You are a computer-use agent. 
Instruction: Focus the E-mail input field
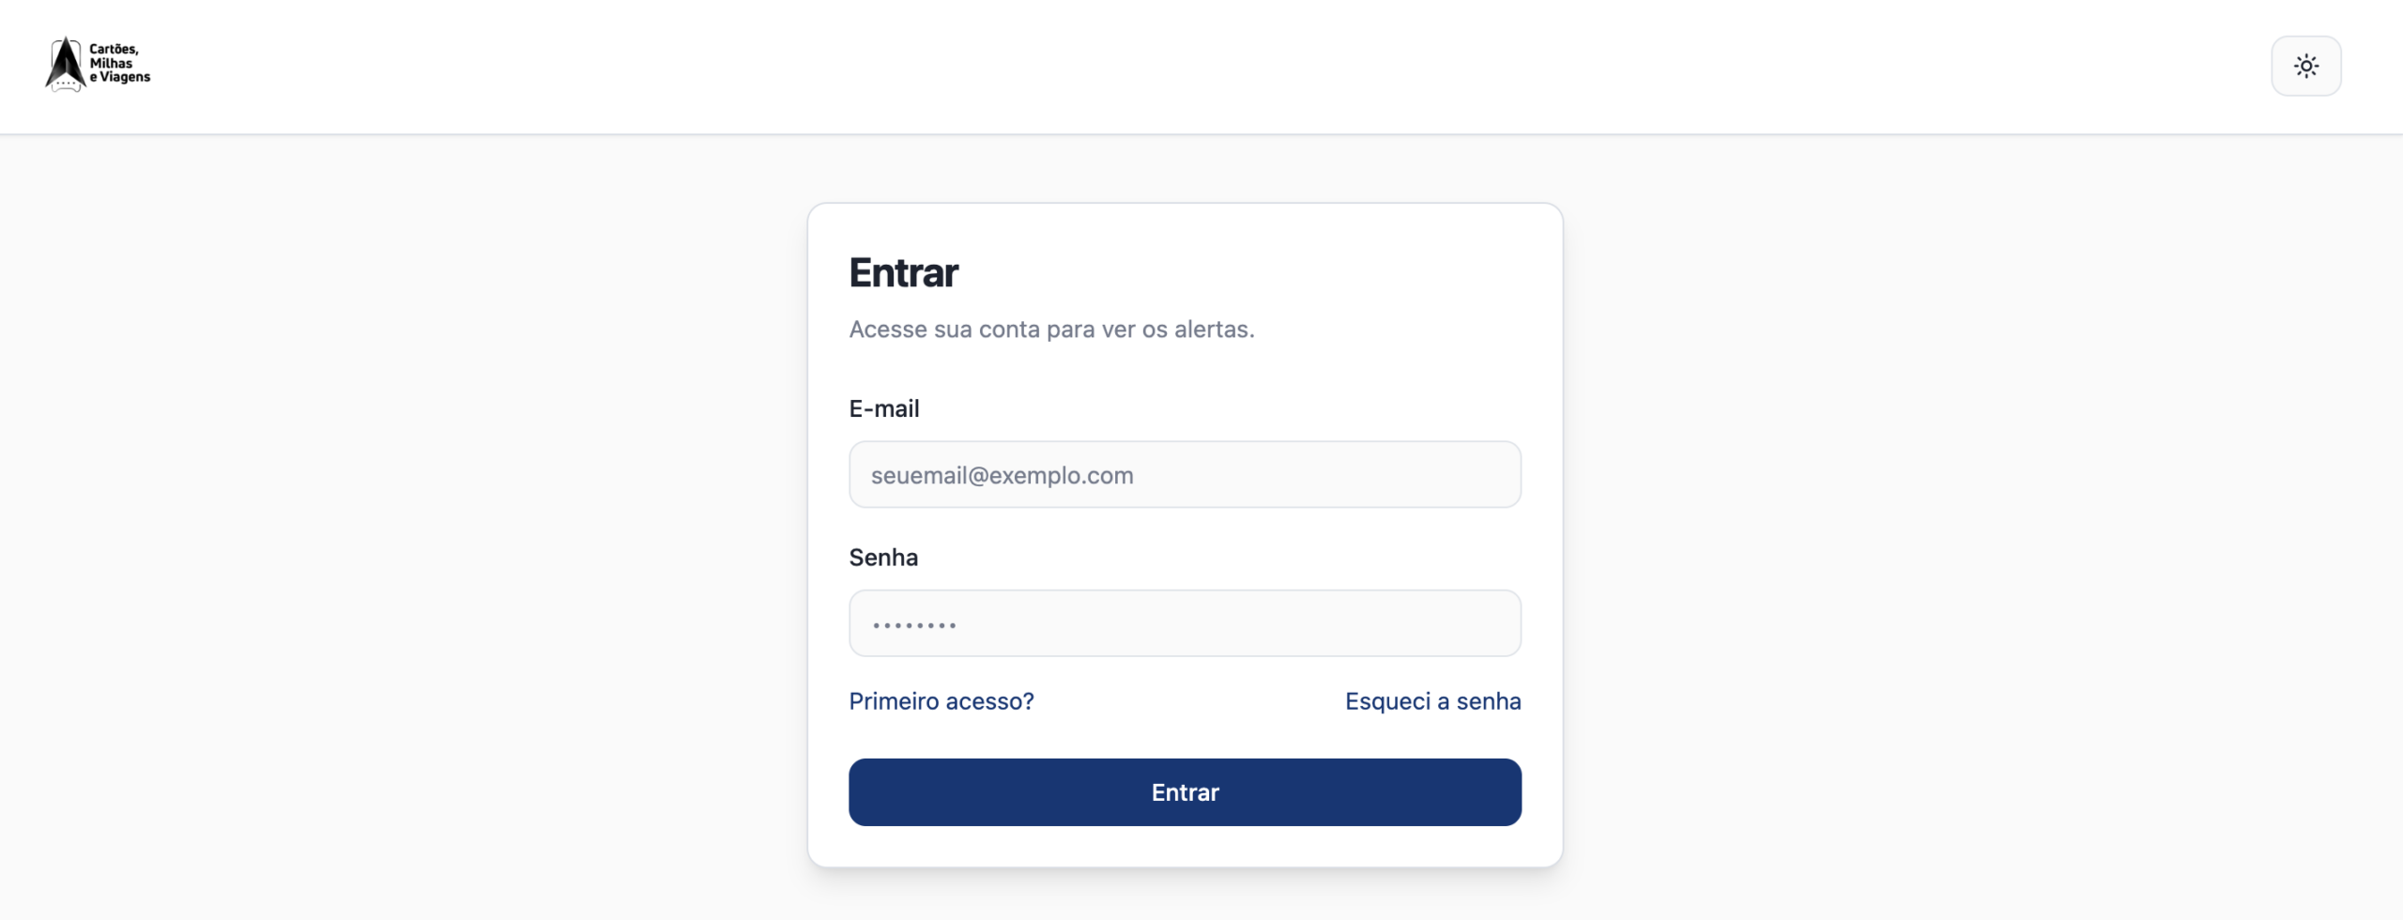pyautogui.click(x=1185, y=475)
